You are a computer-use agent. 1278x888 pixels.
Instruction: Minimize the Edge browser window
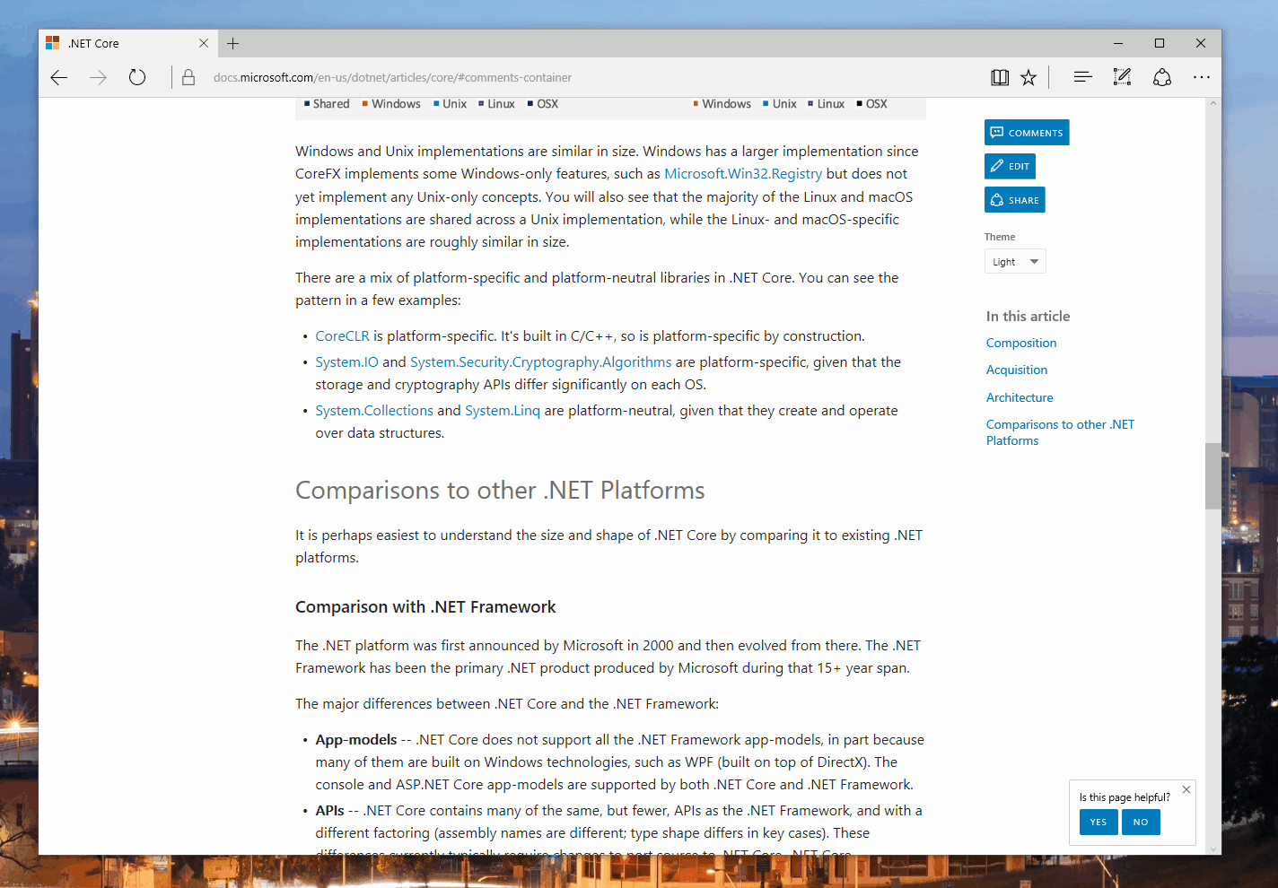(1118, 43)
